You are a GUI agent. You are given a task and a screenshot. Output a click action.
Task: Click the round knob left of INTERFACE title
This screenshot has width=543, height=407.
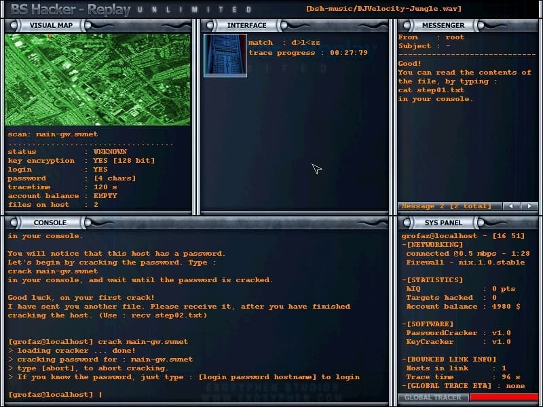click(210, 25)
